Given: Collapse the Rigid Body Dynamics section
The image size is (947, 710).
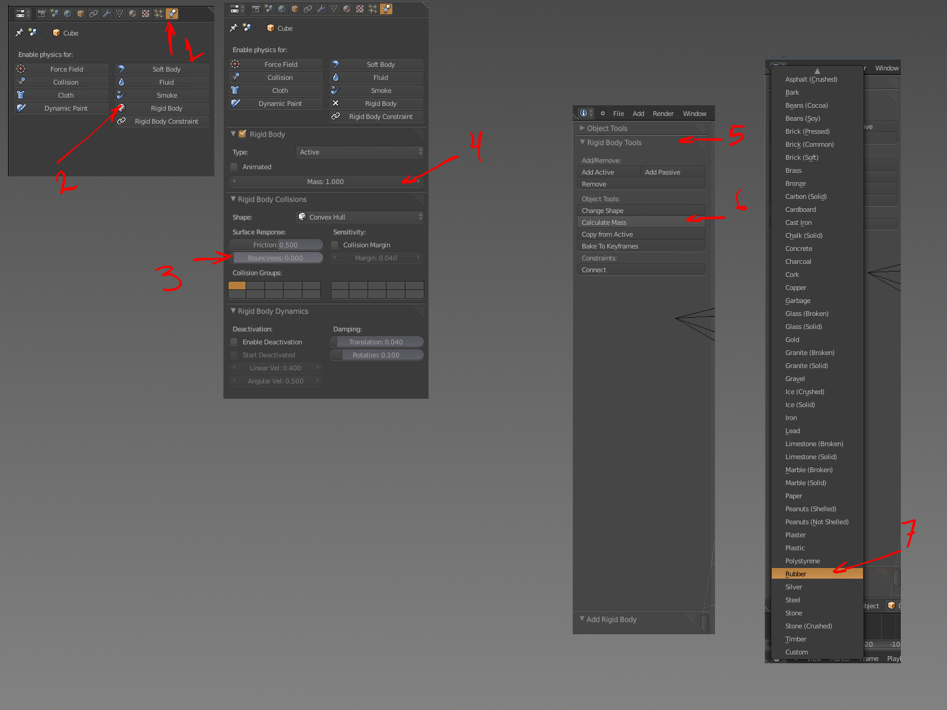Looking at the screenshot, I should 233,311.
